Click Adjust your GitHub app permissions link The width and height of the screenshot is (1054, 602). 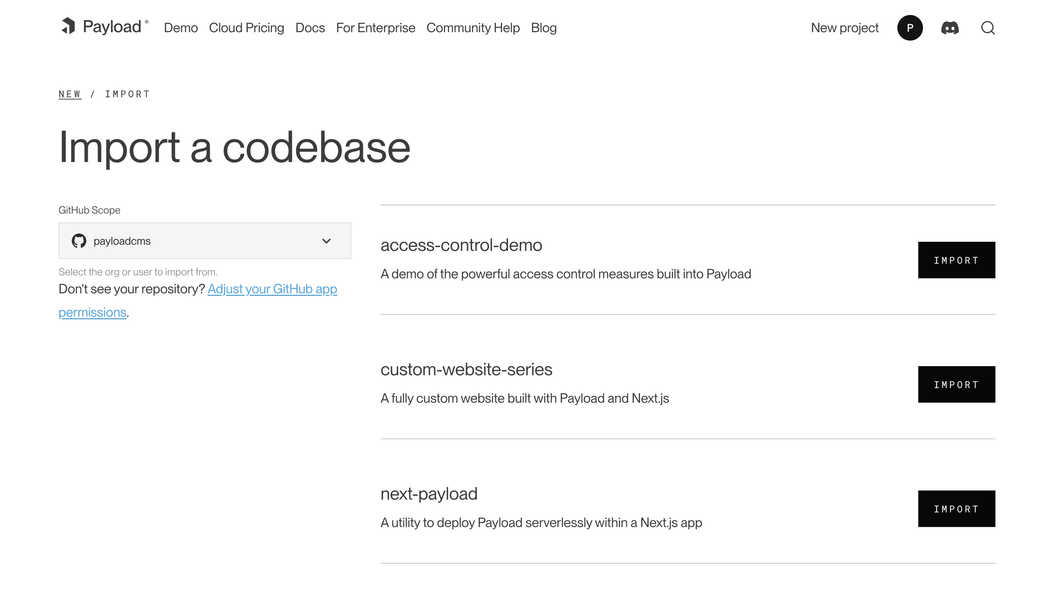tap(198, 300)
